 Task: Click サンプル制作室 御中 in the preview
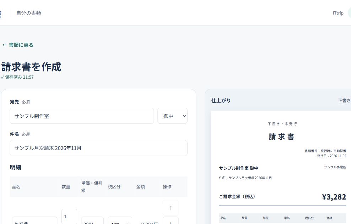(x=239, y=168)
